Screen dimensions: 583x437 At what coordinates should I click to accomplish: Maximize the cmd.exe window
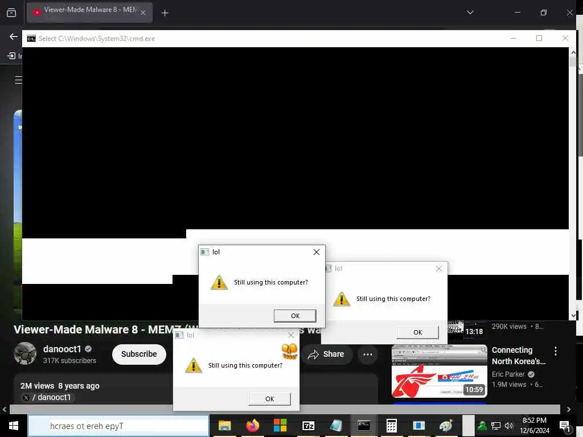click(x=539, y=38)
